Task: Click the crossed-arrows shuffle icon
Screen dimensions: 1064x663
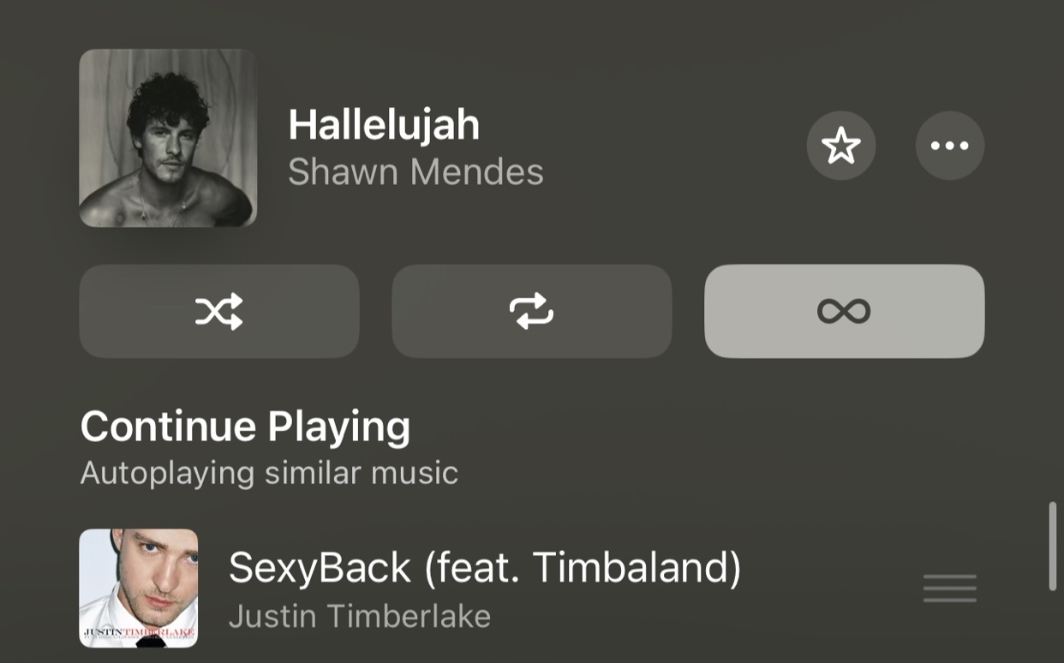Action: point(219,311)
